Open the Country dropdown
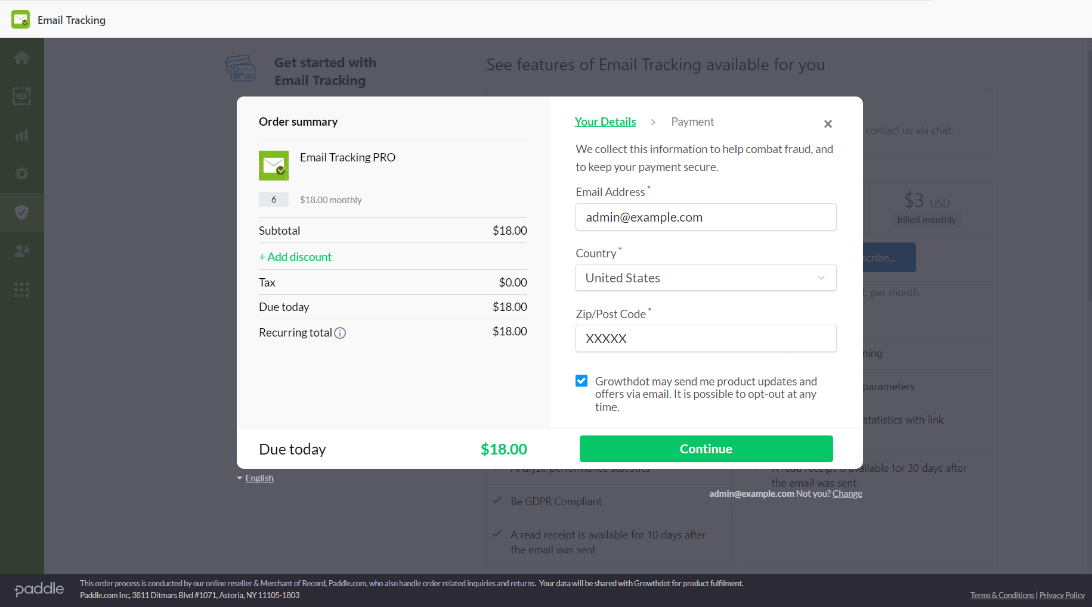 tap(706, 278)
